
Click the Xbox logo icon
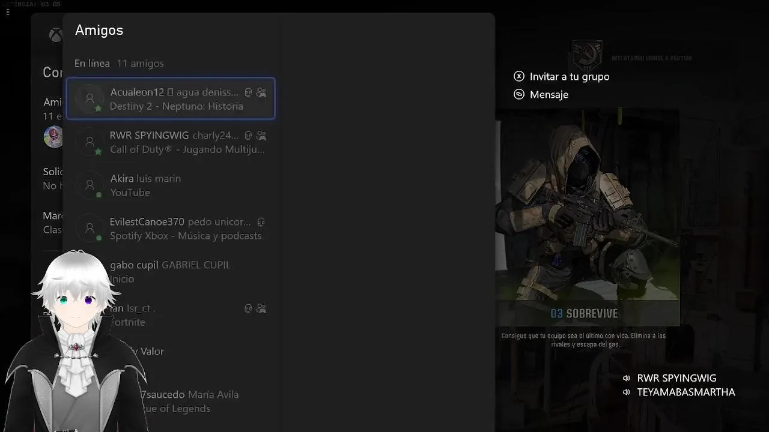[55, 35]
